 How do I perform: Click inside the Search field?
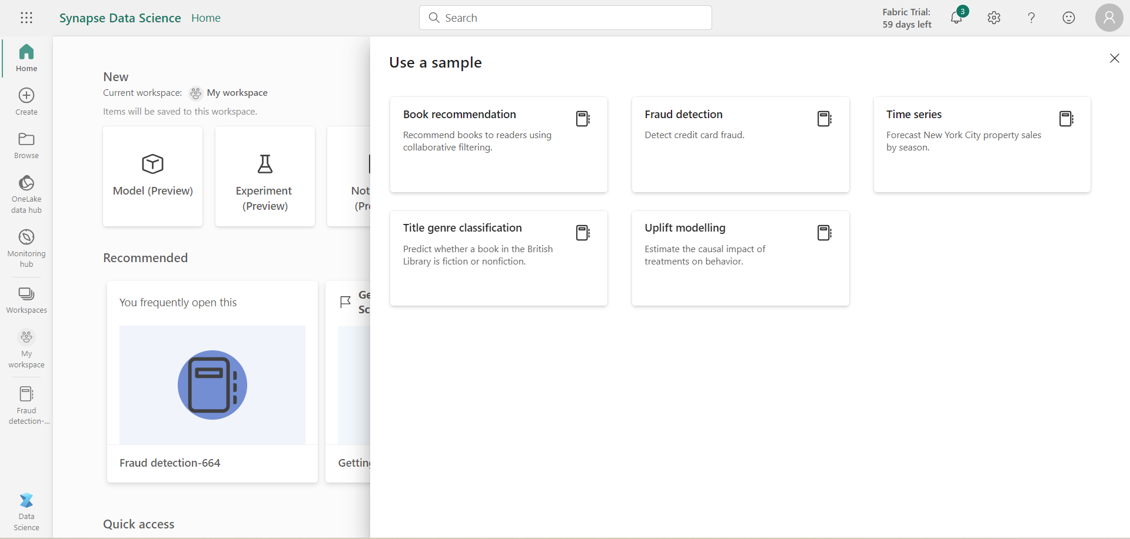pyautogui.click(x=565, y=18)
